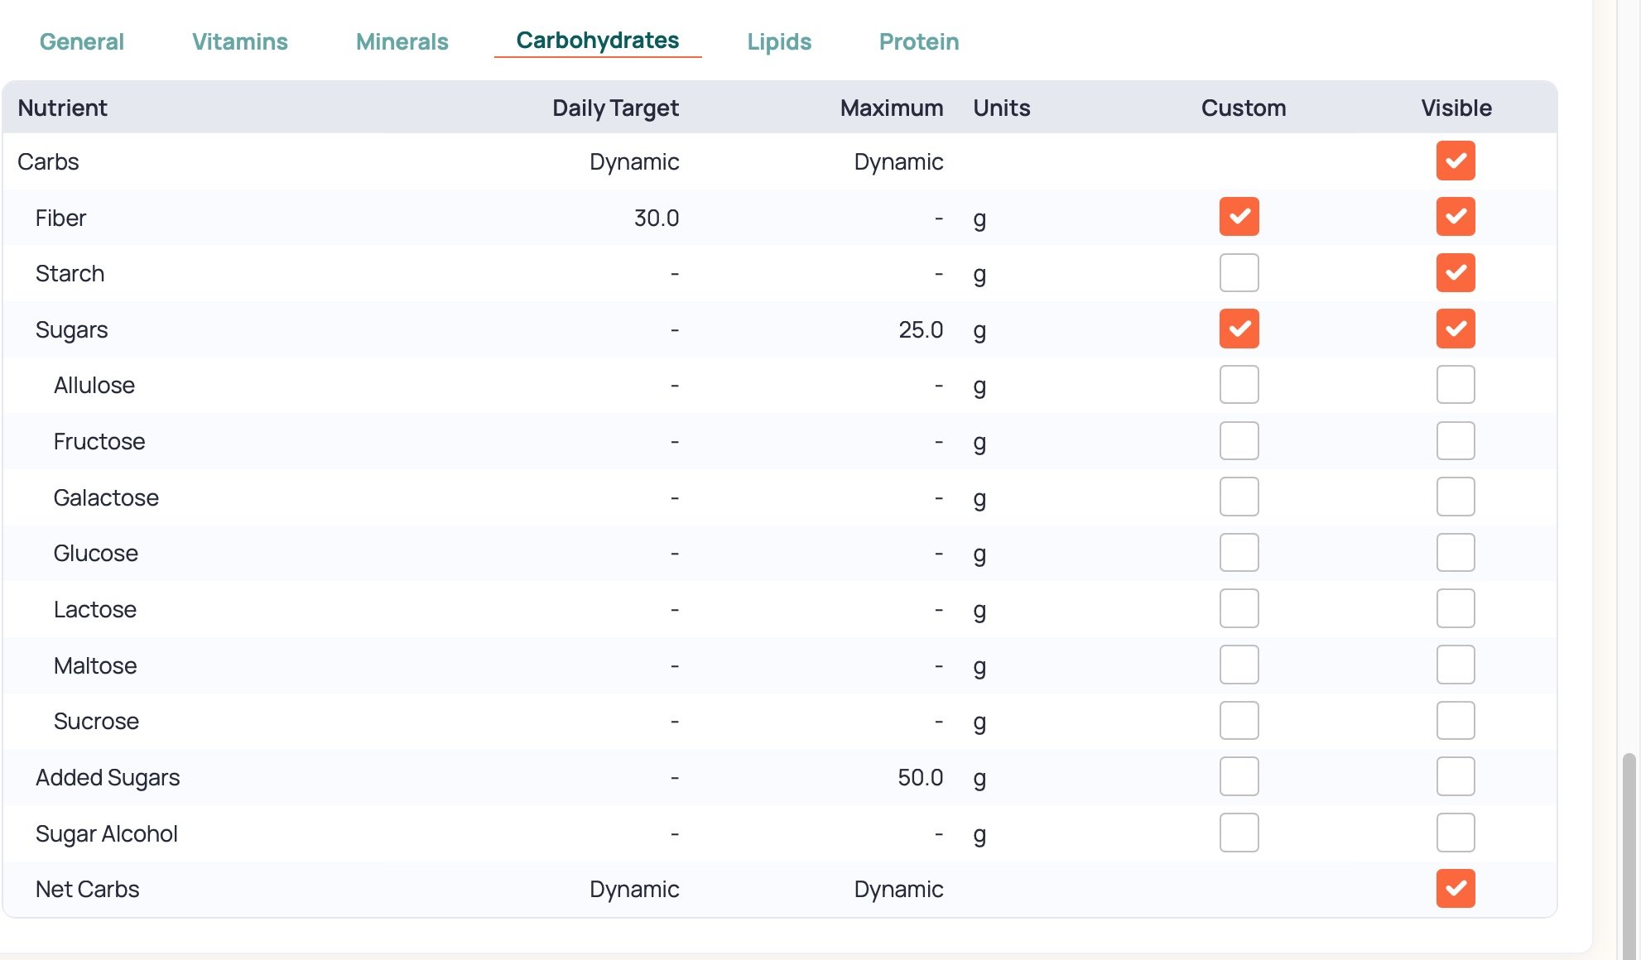The height and width of the screenshot is (960, 1641).
Task: Enable Custom target for Starch
Action: [1239, 273]
